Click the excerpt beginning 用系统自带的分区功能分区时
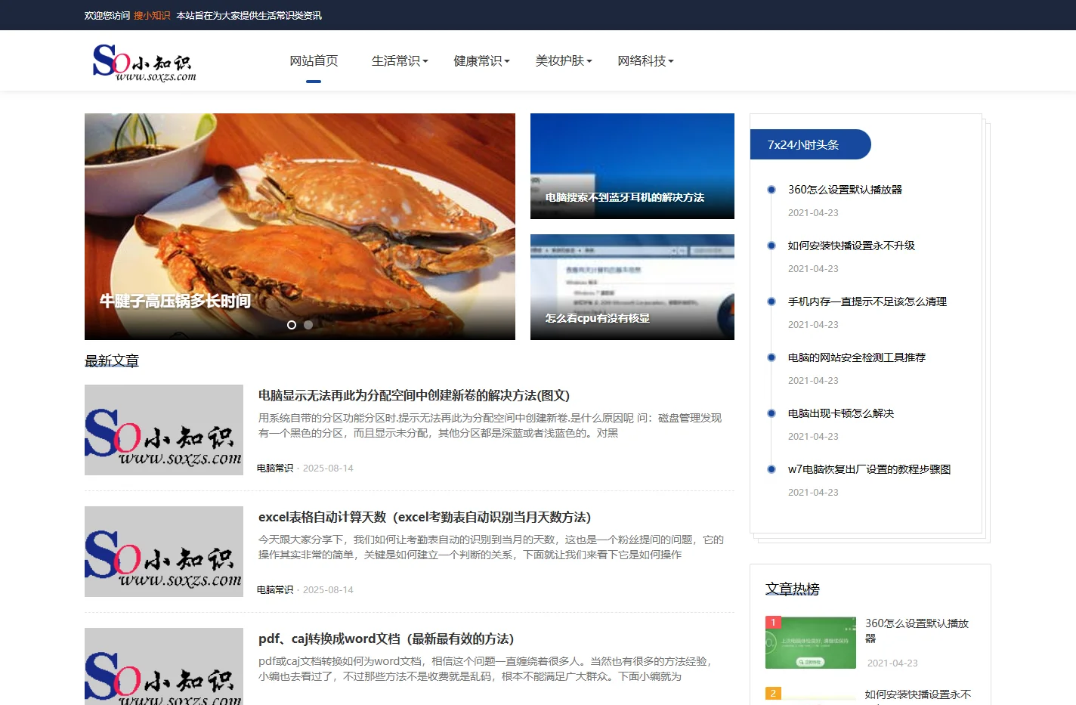 click(490, 425)
